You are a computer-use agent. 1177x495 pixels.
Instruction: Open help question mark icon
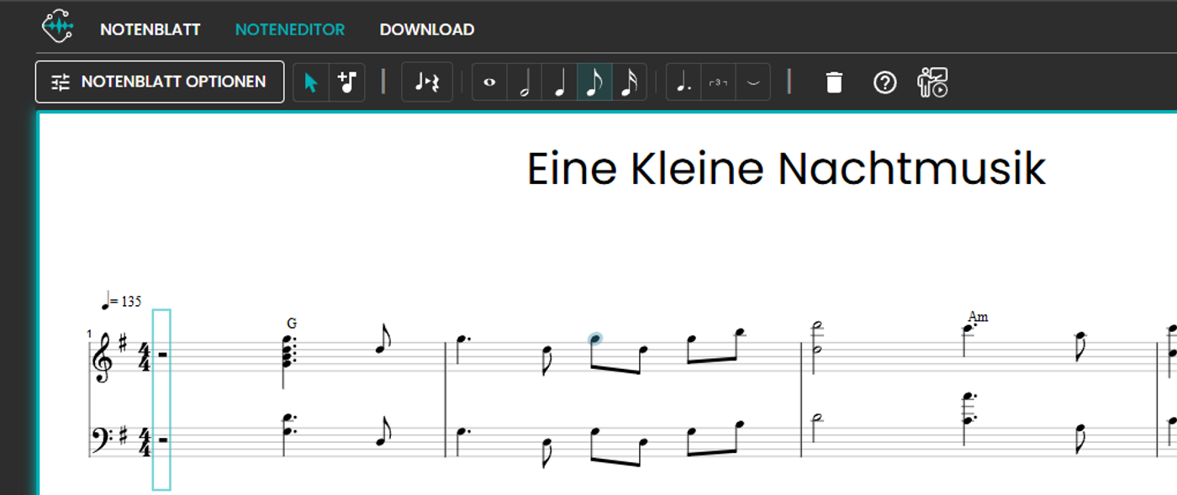click(884, 82)
